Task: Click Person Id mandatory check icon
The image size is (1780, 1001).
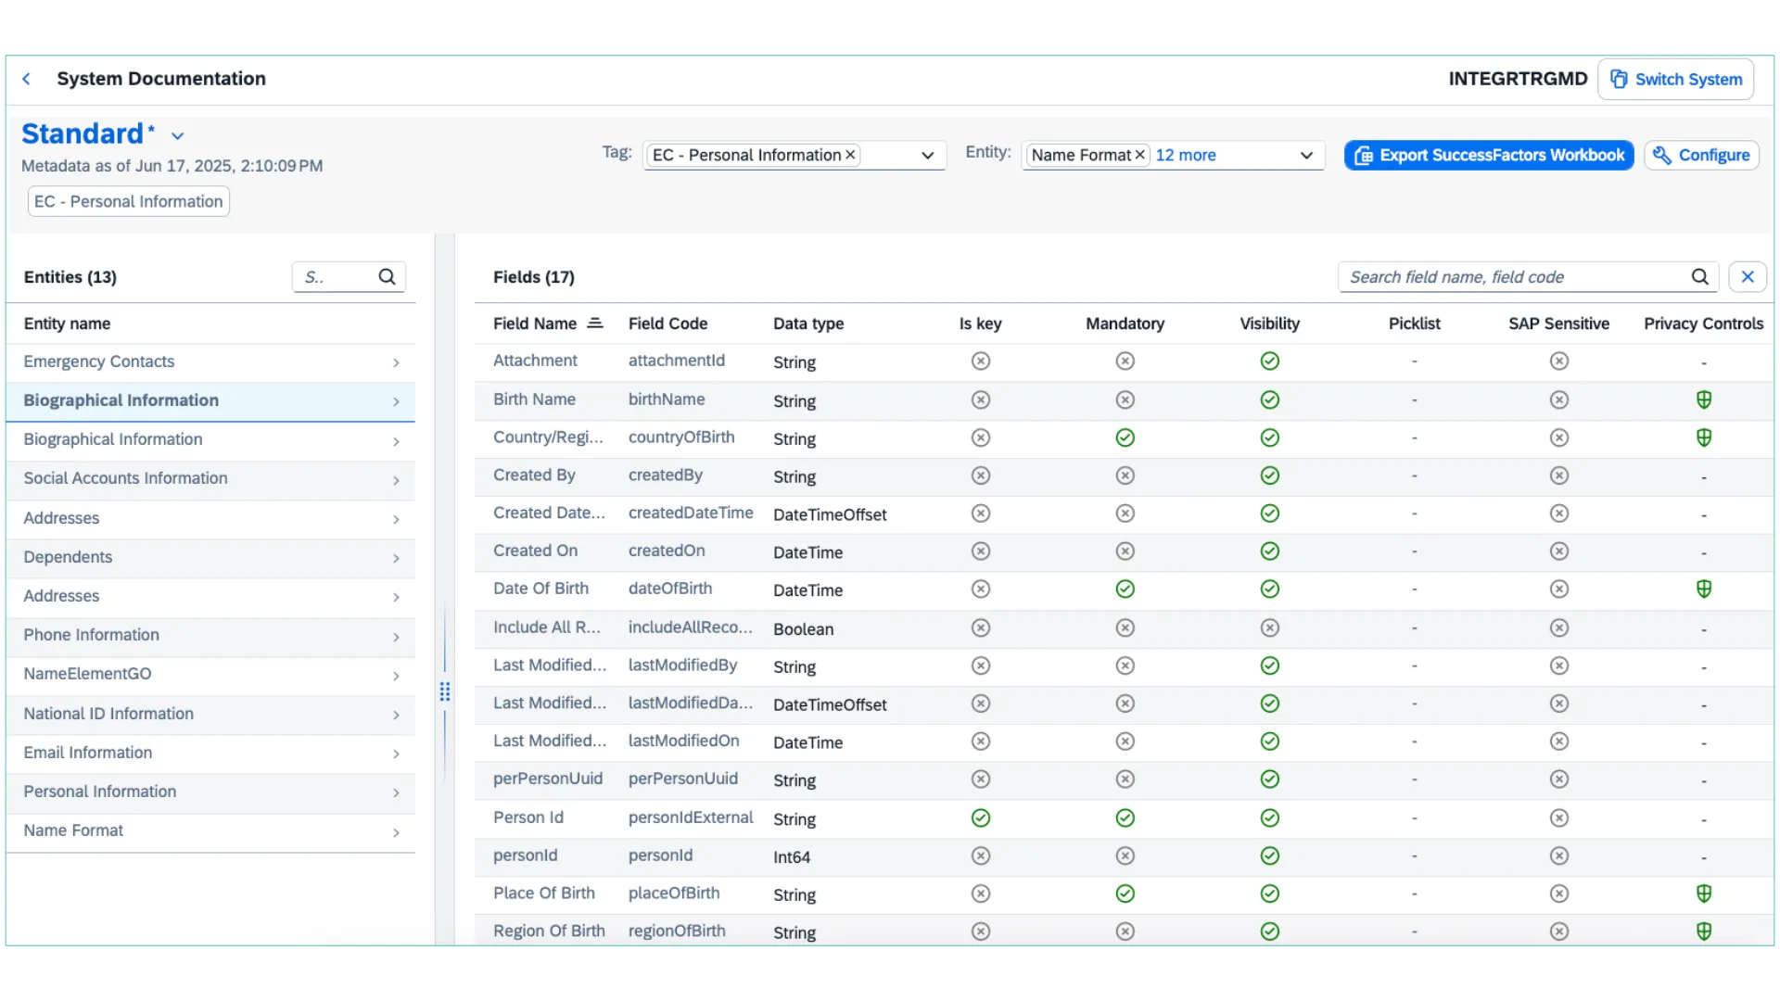Action: pos(1125,817)
